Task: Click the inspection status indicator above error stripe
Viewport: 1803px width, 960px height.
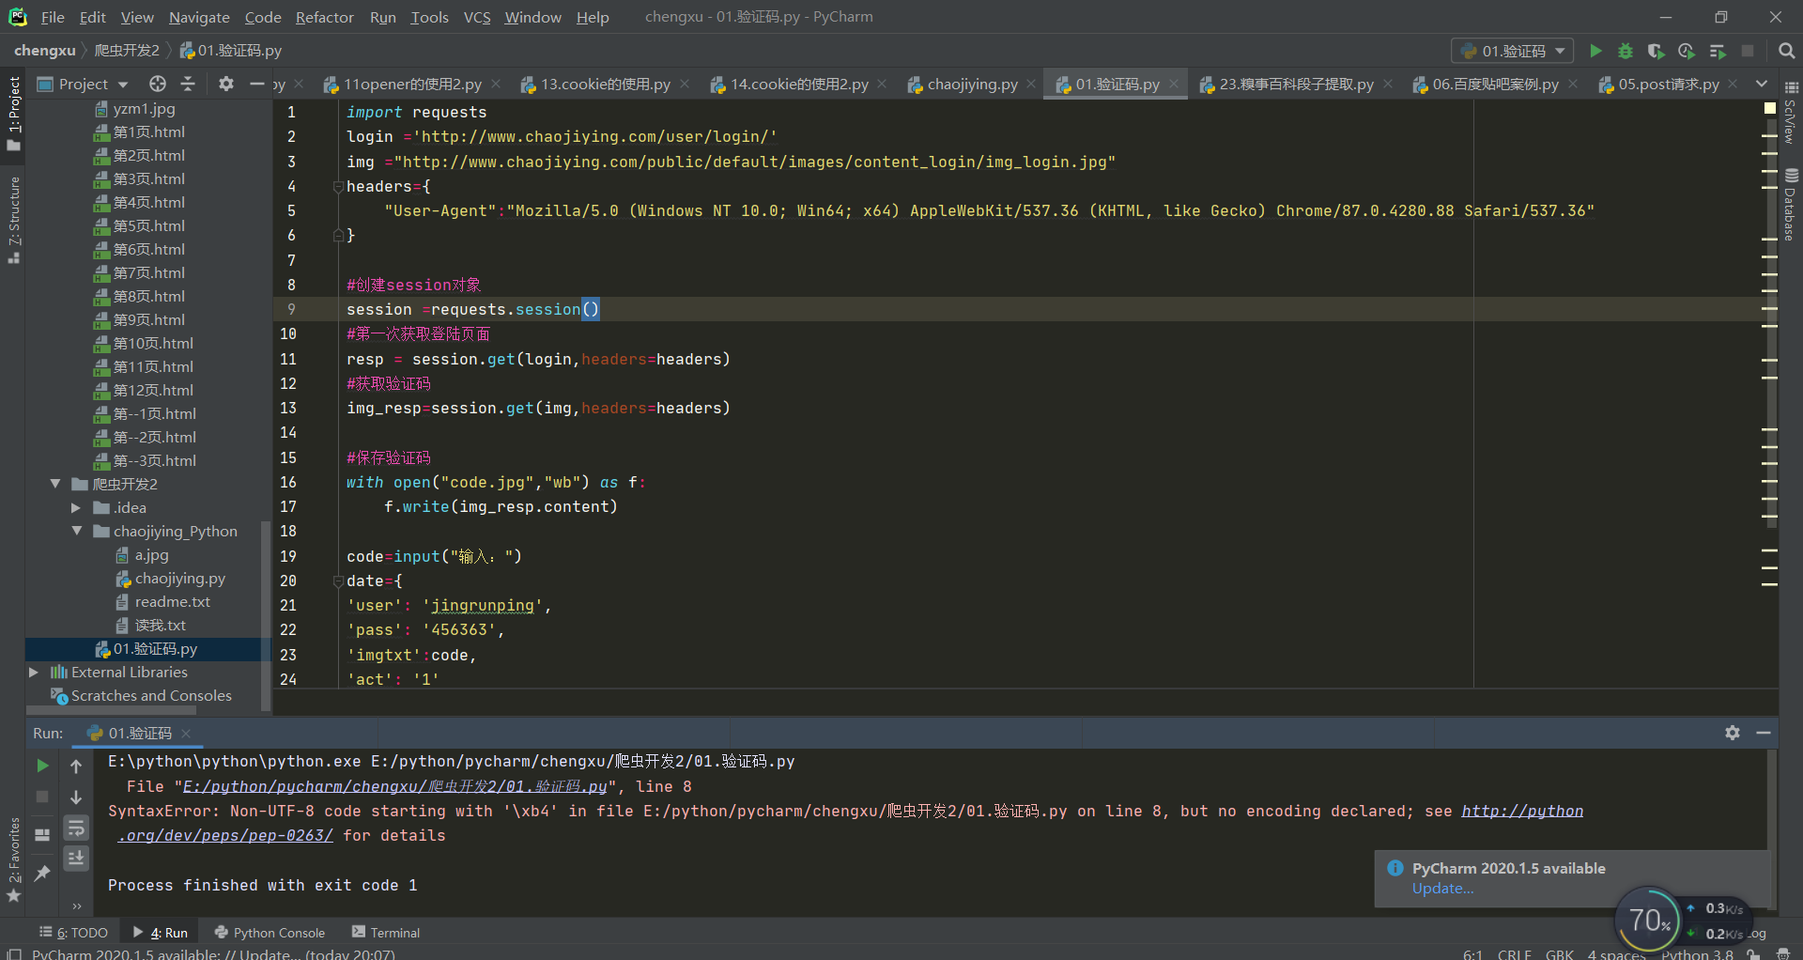Action: 1769,108
